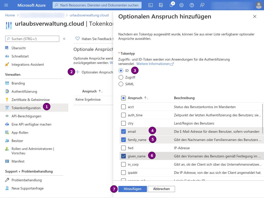Click the Übersicht grid icon
Image resolution: width=264 pixels, height=198 pixels.
click(x=7, y=48)
